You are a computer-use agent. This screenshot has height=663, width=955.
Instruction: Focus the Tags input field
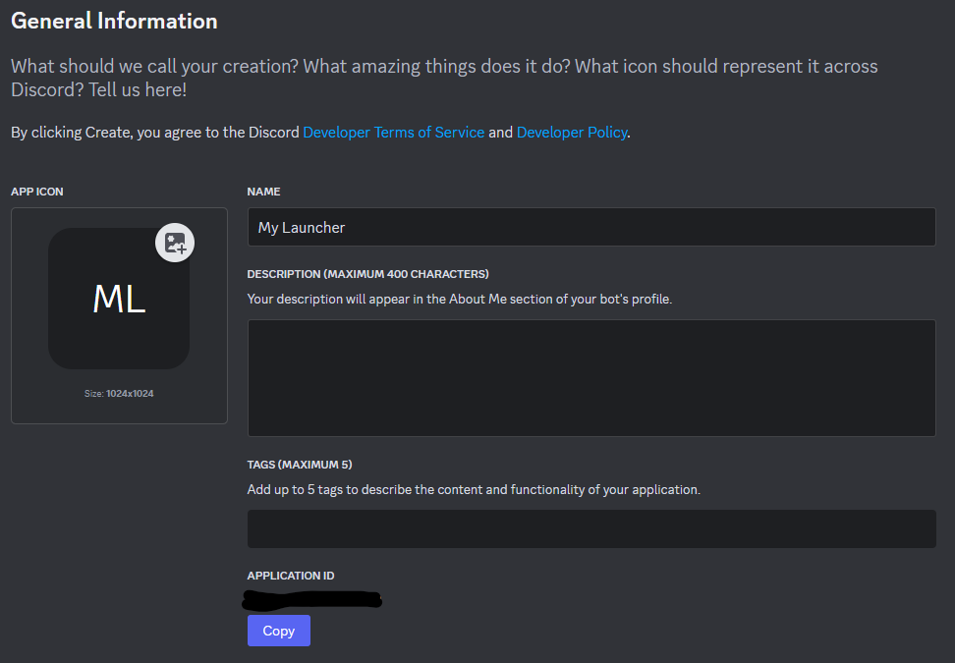pyautogui.click(x=591, y=529)
